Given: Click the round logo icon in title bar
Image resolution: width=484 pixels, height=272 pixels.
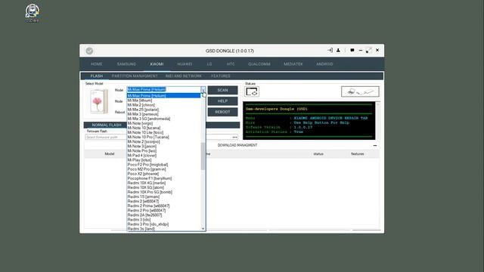Looking at the screenshot, I should pyautogui.click(x=89, y=51).
